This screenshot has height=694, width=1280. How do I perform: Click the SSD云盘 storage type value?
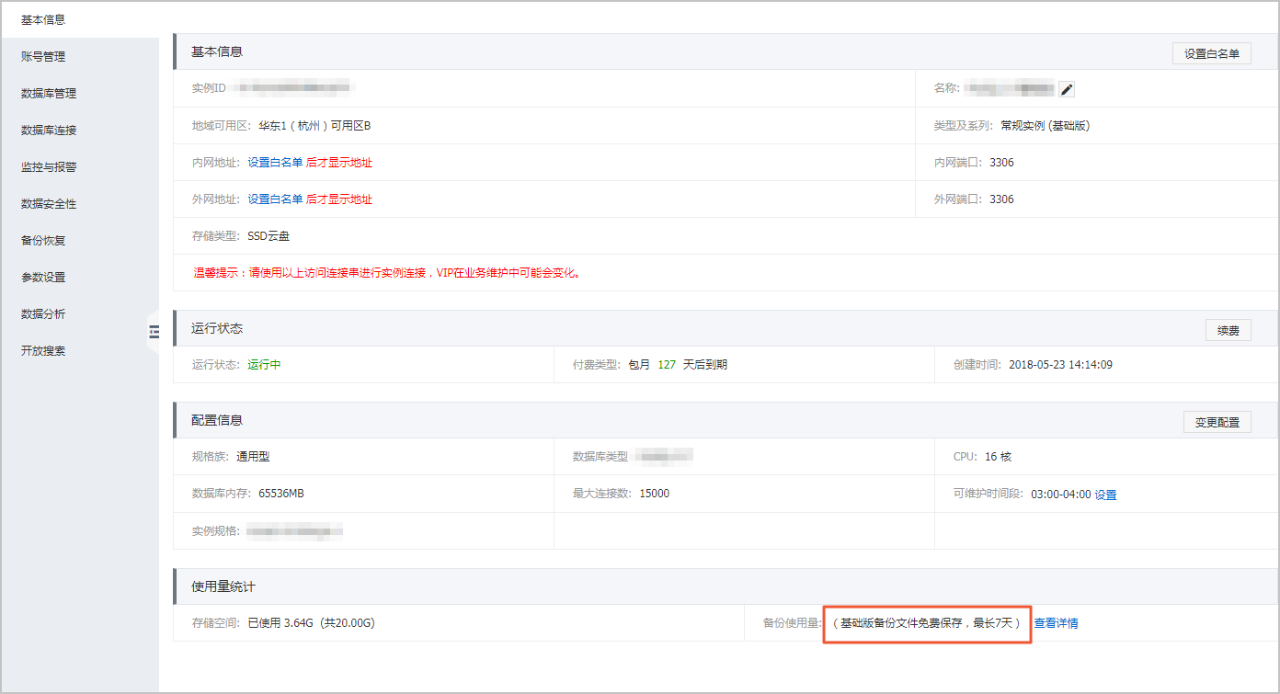pyautogui.click(x=269, y=236)
